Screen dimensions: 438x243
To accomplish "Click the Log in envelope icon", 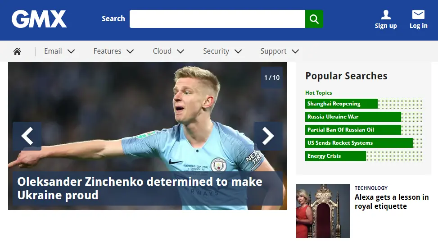I will [418, 15].
